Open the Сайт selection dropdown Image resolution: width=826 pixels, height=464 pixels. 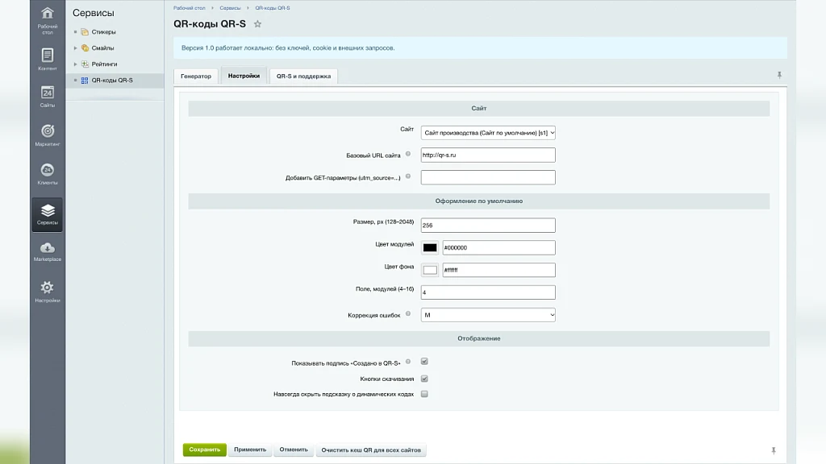point(488,133)
